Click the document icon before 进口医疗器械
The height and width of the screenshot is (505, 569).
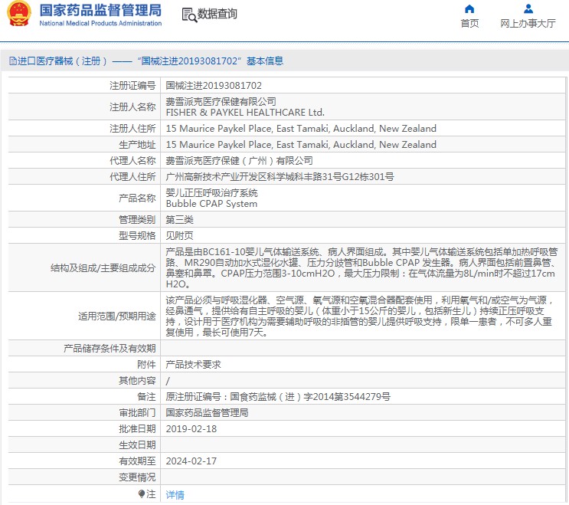13,61
